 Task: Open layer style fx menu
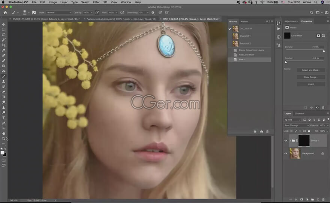click(x=296, y=199)
